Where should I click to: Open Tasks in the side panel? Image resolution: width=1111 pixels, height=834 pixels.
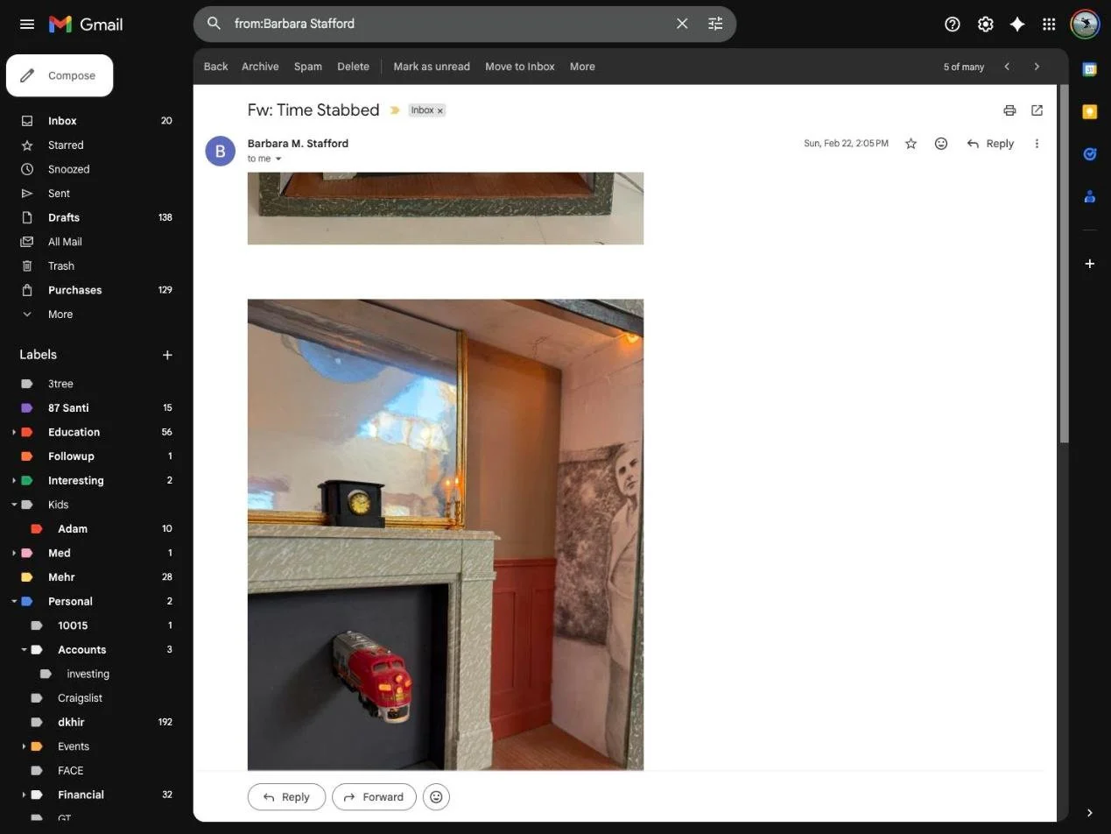pos(1090,154)
